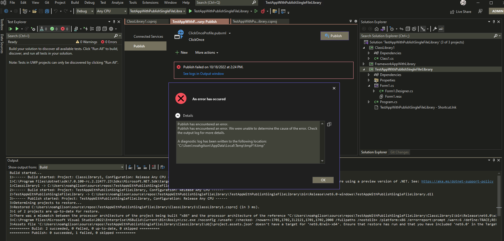504x241 pixels.
Task: Open the Debug configuration dropdown
Action: 85,11
